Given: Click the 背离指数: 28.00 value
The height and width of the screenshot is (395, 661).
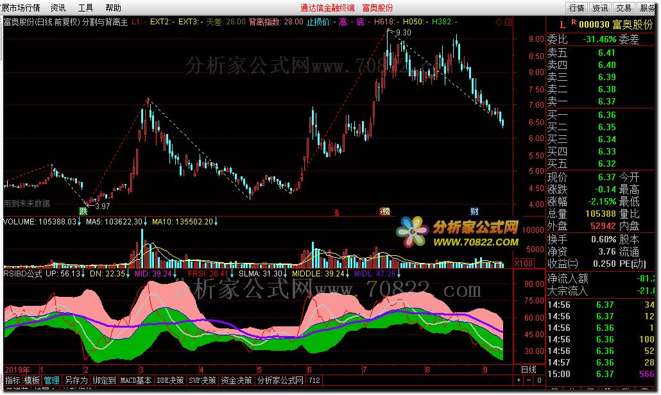Looking at the screenshot, I should 276,21.
